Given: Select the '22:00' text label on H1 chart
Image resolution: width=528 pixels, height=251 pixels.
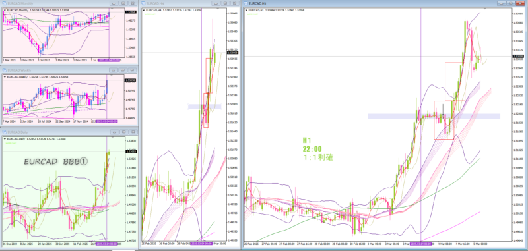Looking at the screenshot, I should pyautogui.click(x=312, y=148).
